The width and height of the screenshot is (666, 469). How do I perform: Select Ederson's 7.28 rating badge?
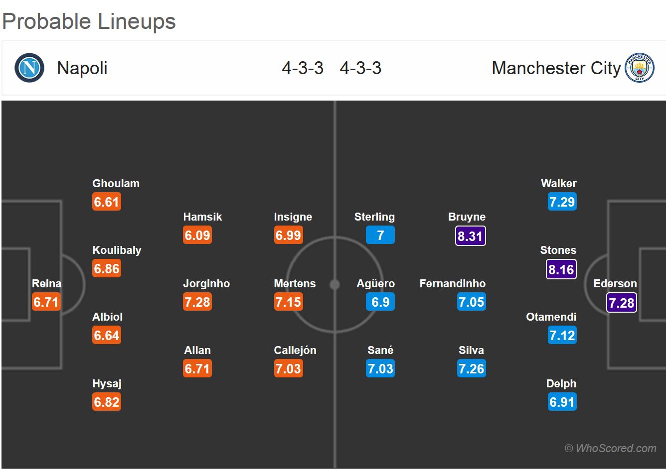pos(621,303)
